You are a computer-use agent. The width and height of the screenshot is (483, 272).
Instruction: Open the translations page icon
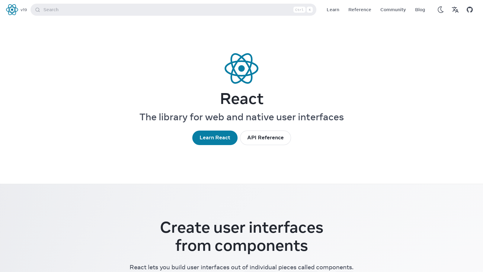455,10
